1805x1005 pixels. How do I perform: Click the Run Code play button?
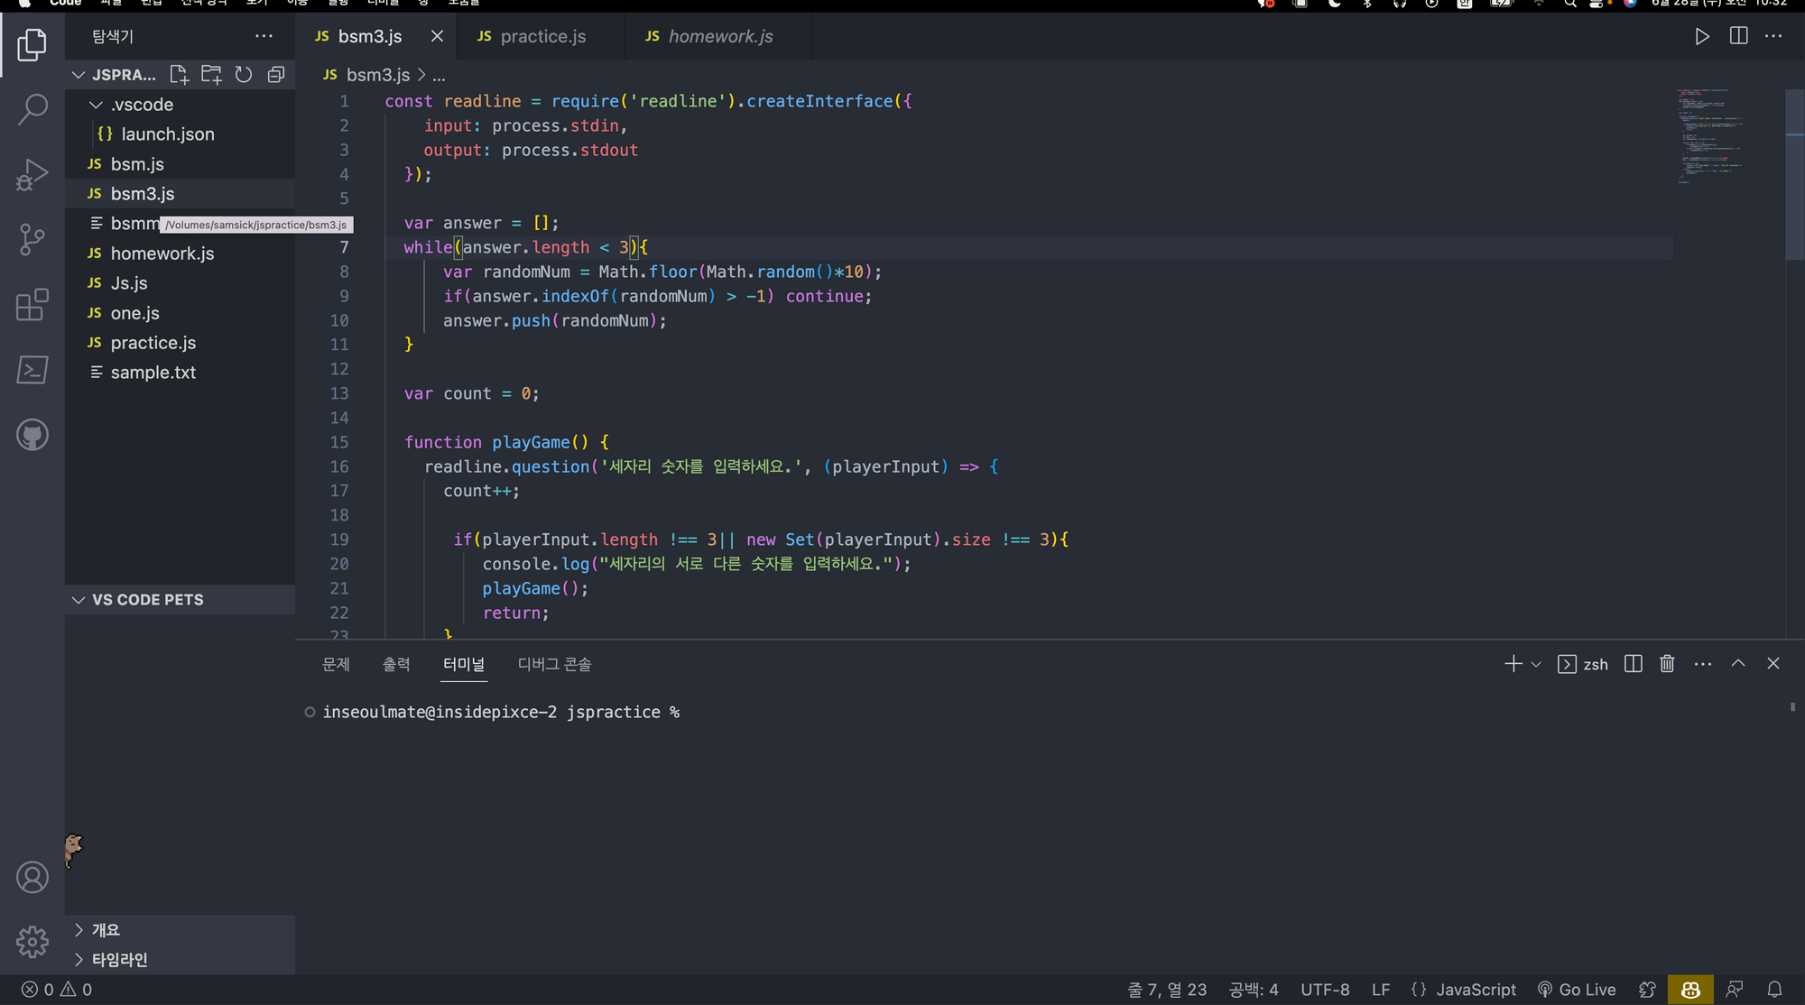tap(1701, 37)
